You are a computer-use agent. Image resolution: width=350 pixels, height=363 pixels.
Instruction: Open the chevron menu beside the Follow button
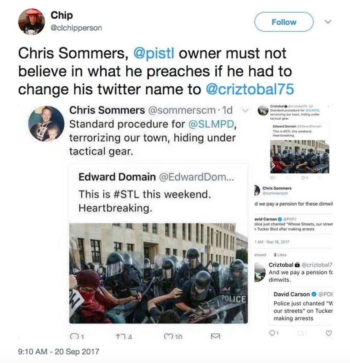[x=328, y=22]
